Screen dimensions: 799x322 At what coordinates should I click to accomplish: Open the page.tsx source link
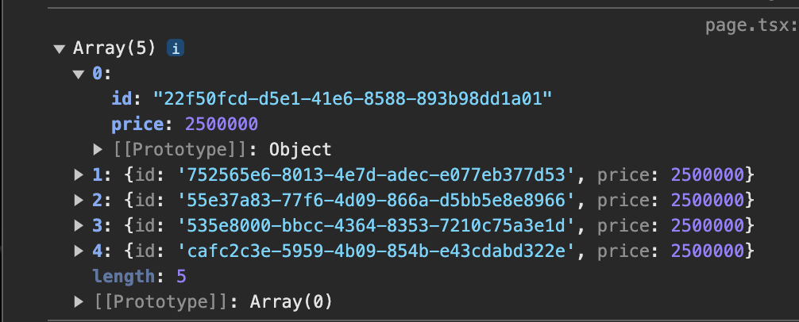[751, 25]
